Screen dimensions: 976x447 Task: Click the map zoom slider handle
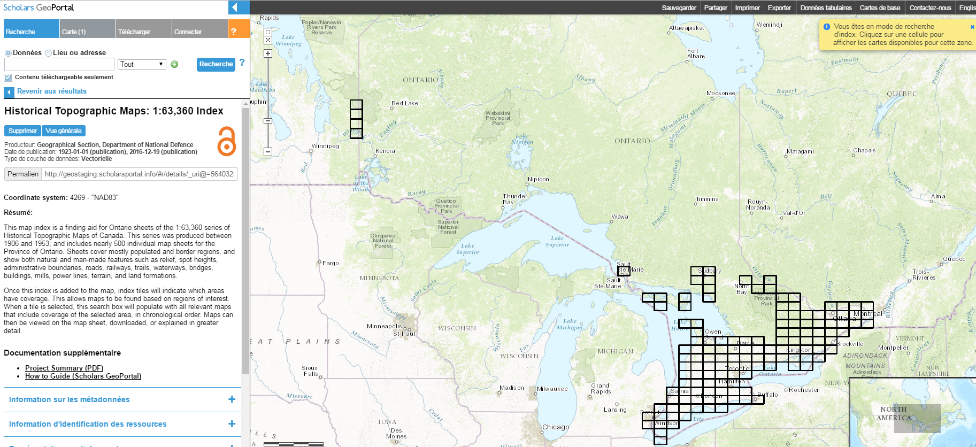pos(268,121)
